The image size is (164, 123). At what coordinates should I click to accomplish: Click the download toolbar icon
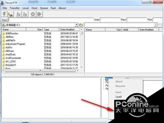pyautogui.click(x=19, y=14)
